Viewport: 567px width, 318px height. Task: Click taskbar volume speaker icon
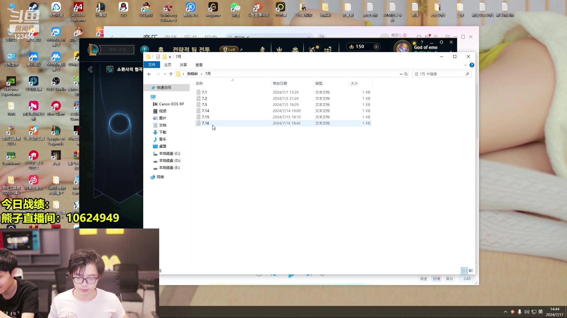click(x=527, y=312)
